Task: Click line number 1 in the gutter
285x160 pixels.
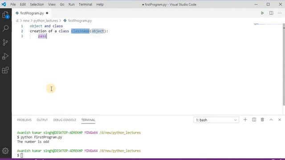Action: (22, 26)
